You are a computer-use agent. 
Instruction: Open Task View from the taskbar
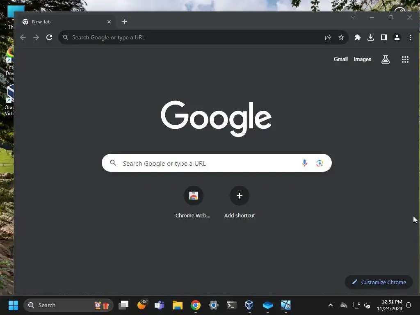123,305
